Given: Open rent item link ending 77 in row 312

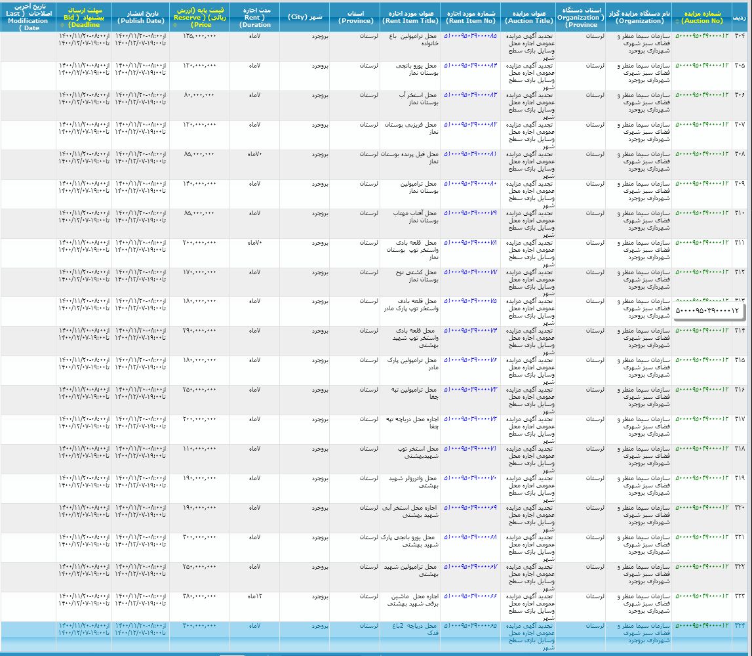Looking at the screenshot, I should [471, 272].
